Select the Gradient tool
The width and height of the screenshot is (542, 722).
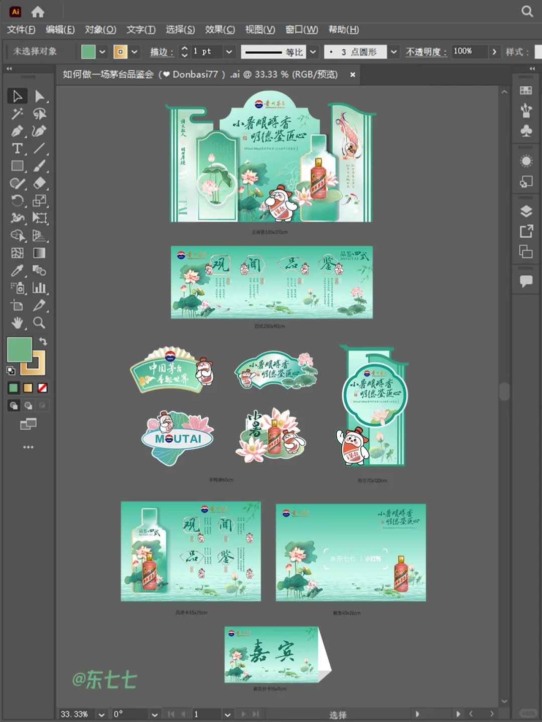[39, 253]
